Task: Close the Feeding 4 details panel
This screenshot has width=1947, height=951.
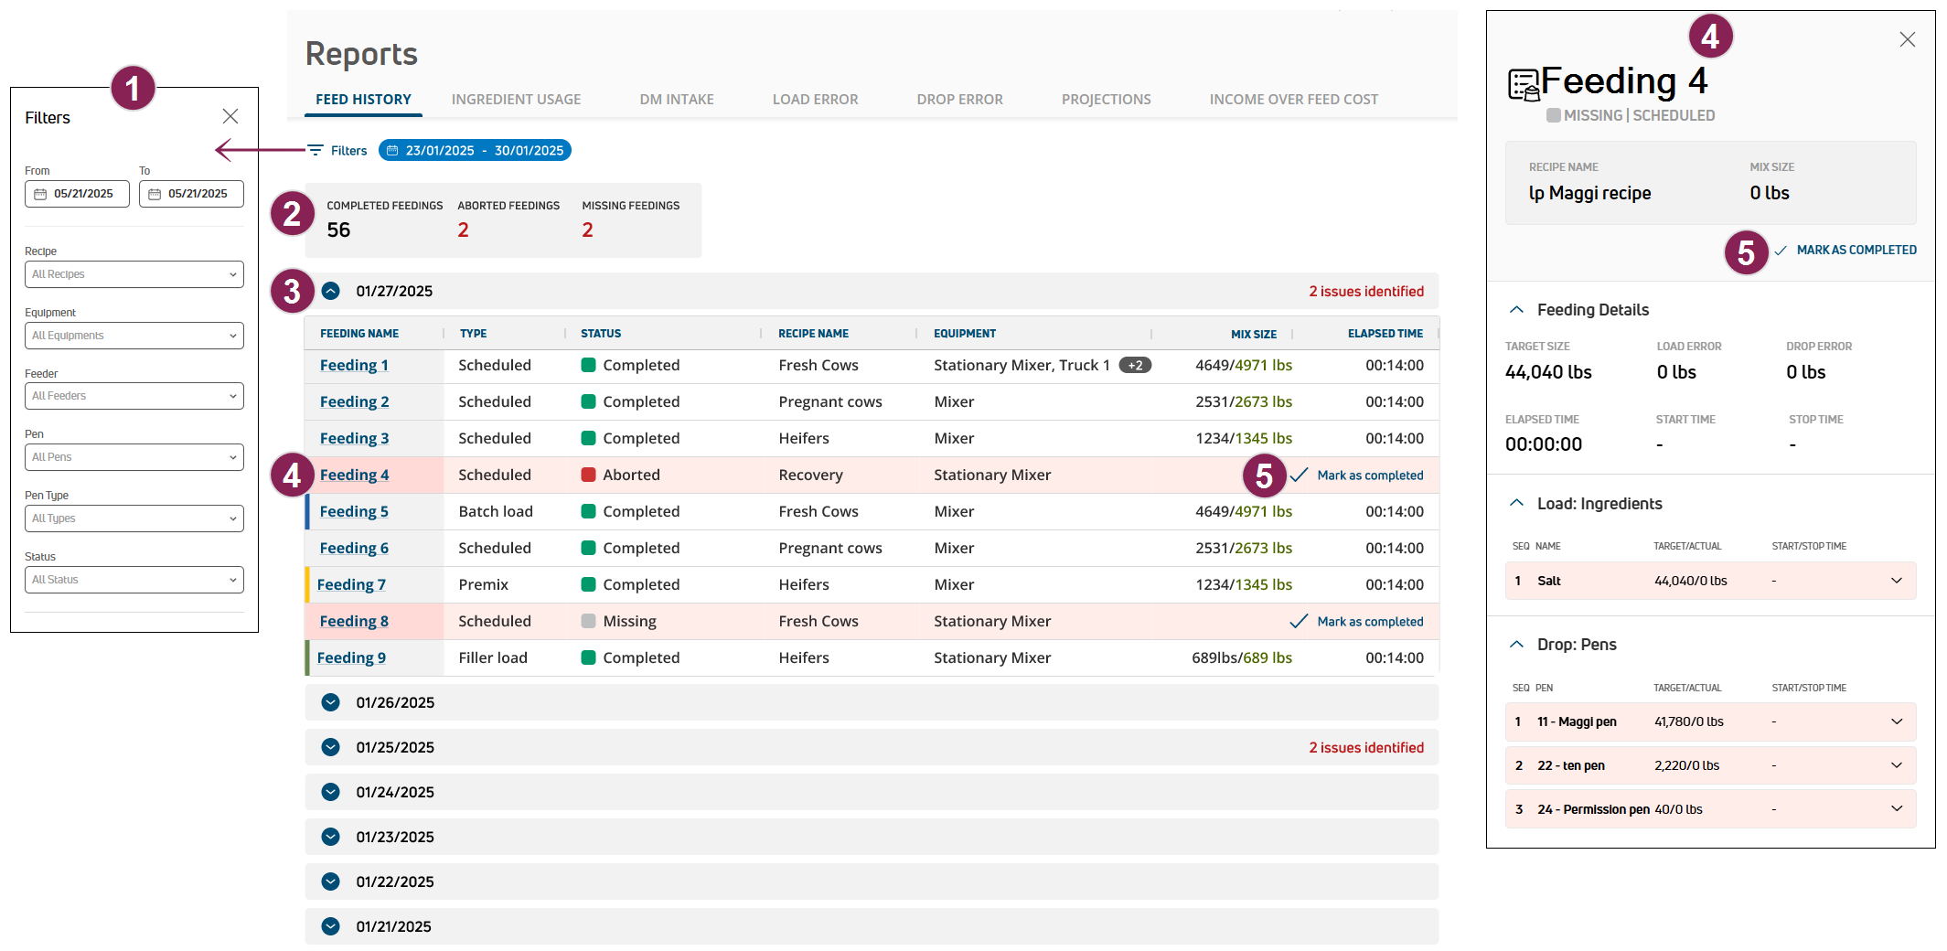Action: pyautogui.click(x=1907, y=39)
